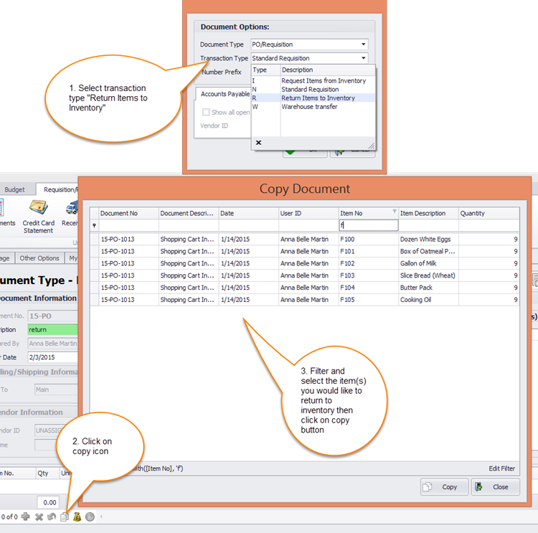Close the transaction type popup with X
The height and width of the screenshot is (533, 538).
point(258,142)
